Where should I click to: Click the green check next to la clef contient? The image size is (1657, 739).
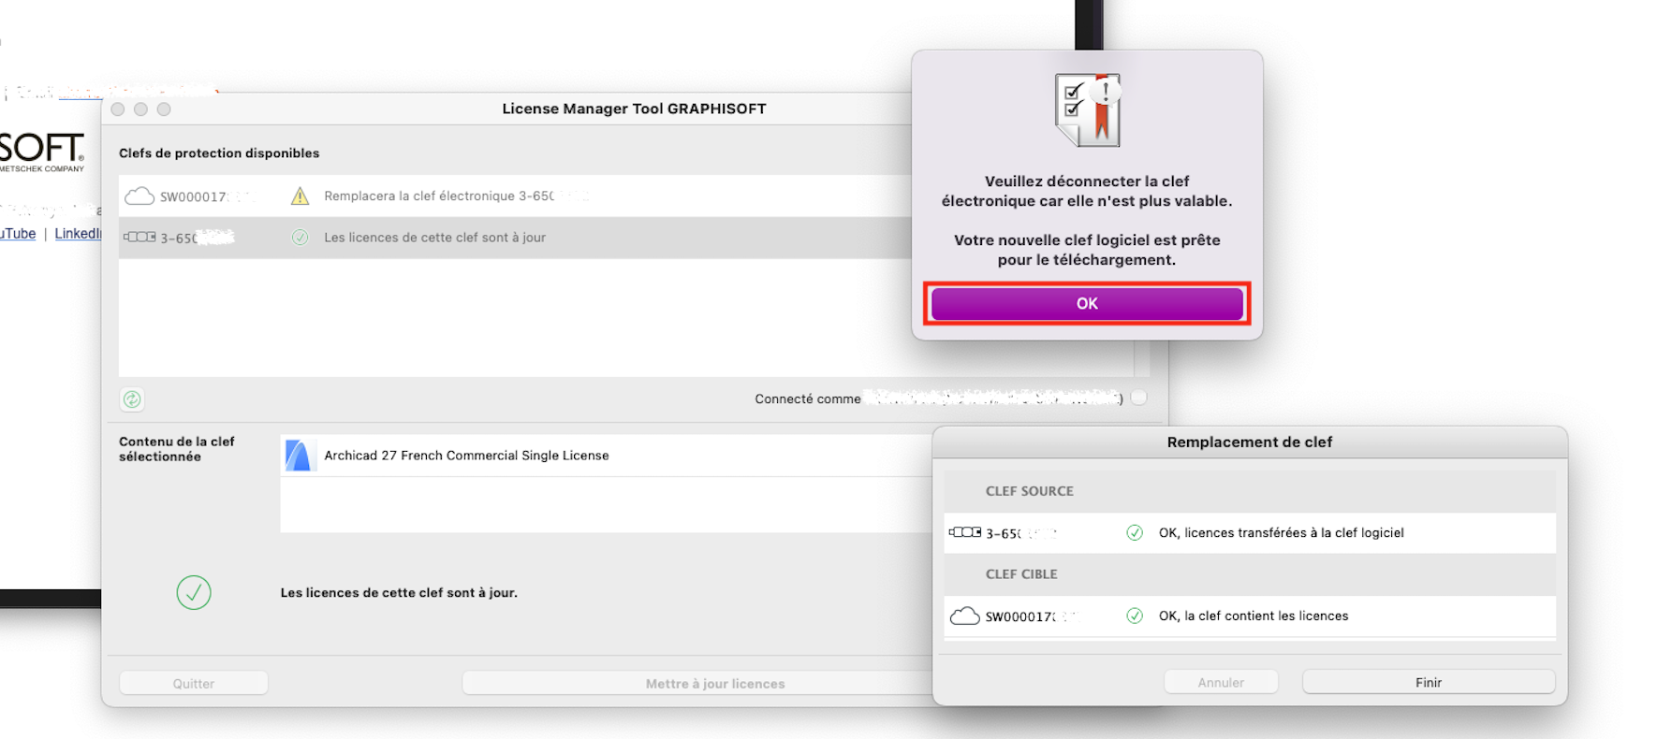click(1135, 616)
